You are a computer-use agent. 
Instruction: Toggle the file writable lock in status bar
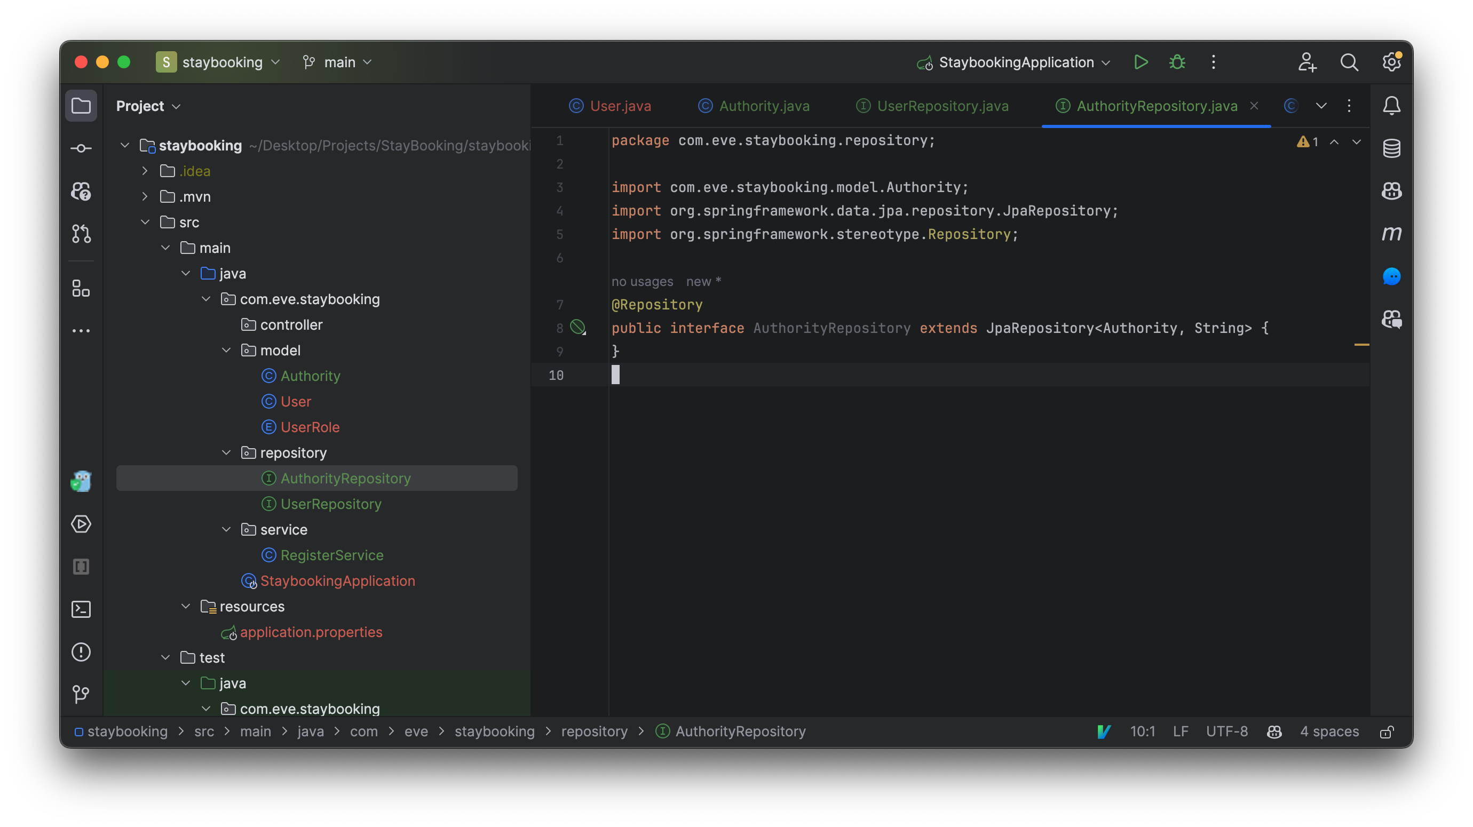pos(1388,731)
